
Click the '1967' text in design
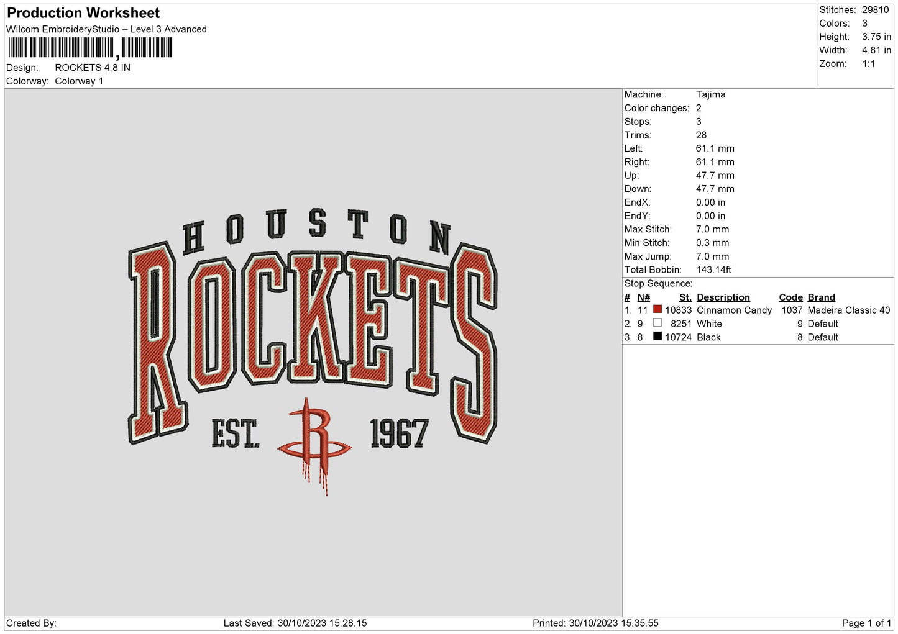click(399, 433)
